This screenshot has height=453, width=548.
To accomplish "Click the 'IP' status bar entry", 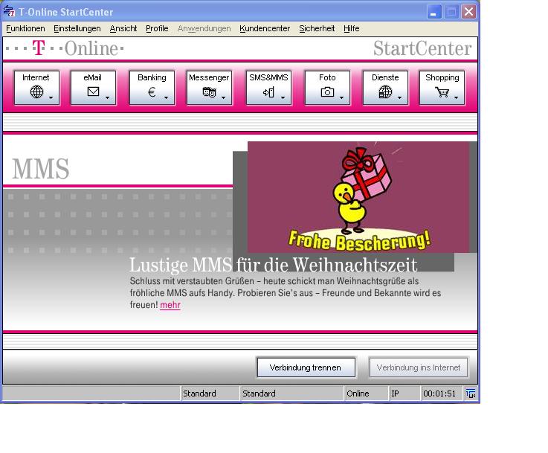I will pyautogui.click(x=404, y=393).
